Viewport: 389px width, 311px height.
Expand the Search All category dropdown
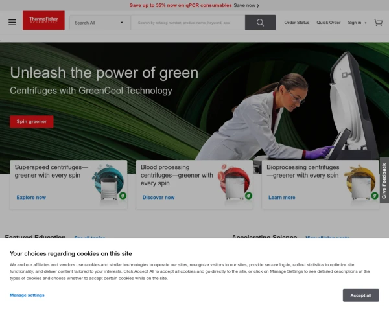click(x=100, y=23)
